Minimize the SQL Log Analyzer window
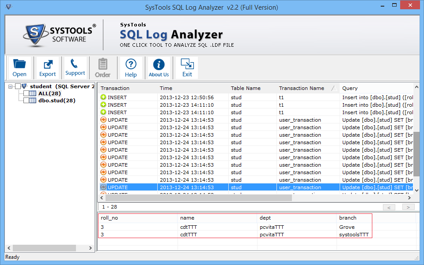 tap(382, 5)
